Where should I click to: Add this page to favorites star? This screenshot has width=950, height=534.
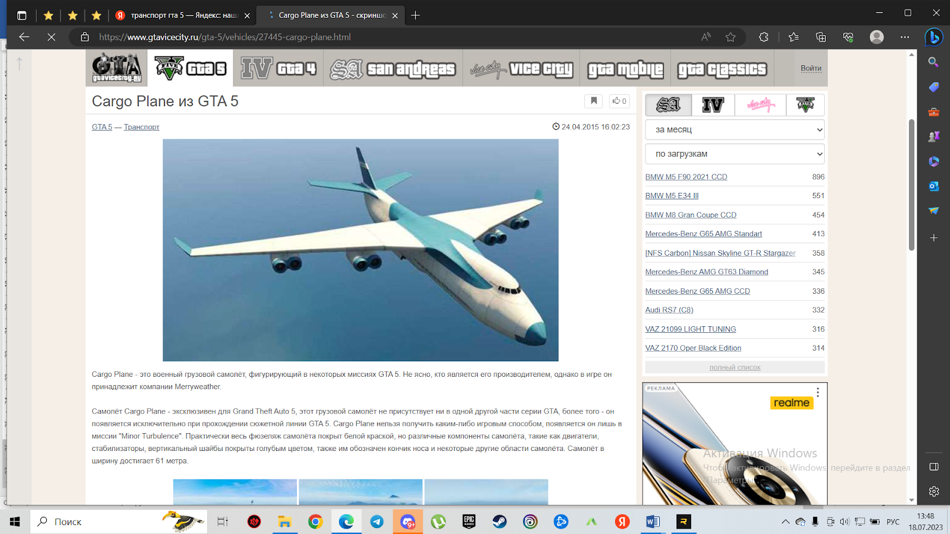(x=730, y=37)
